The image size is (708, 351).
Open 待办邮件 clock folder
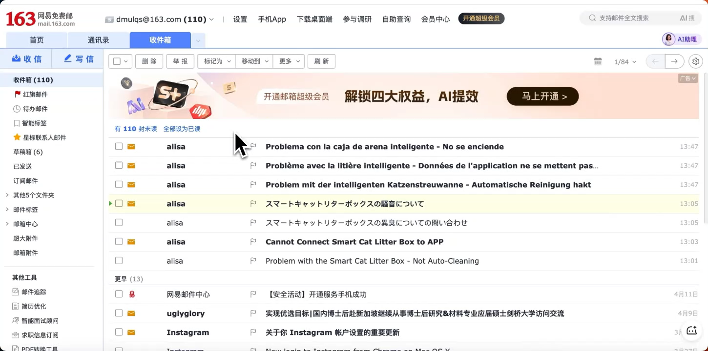(30, 109)
